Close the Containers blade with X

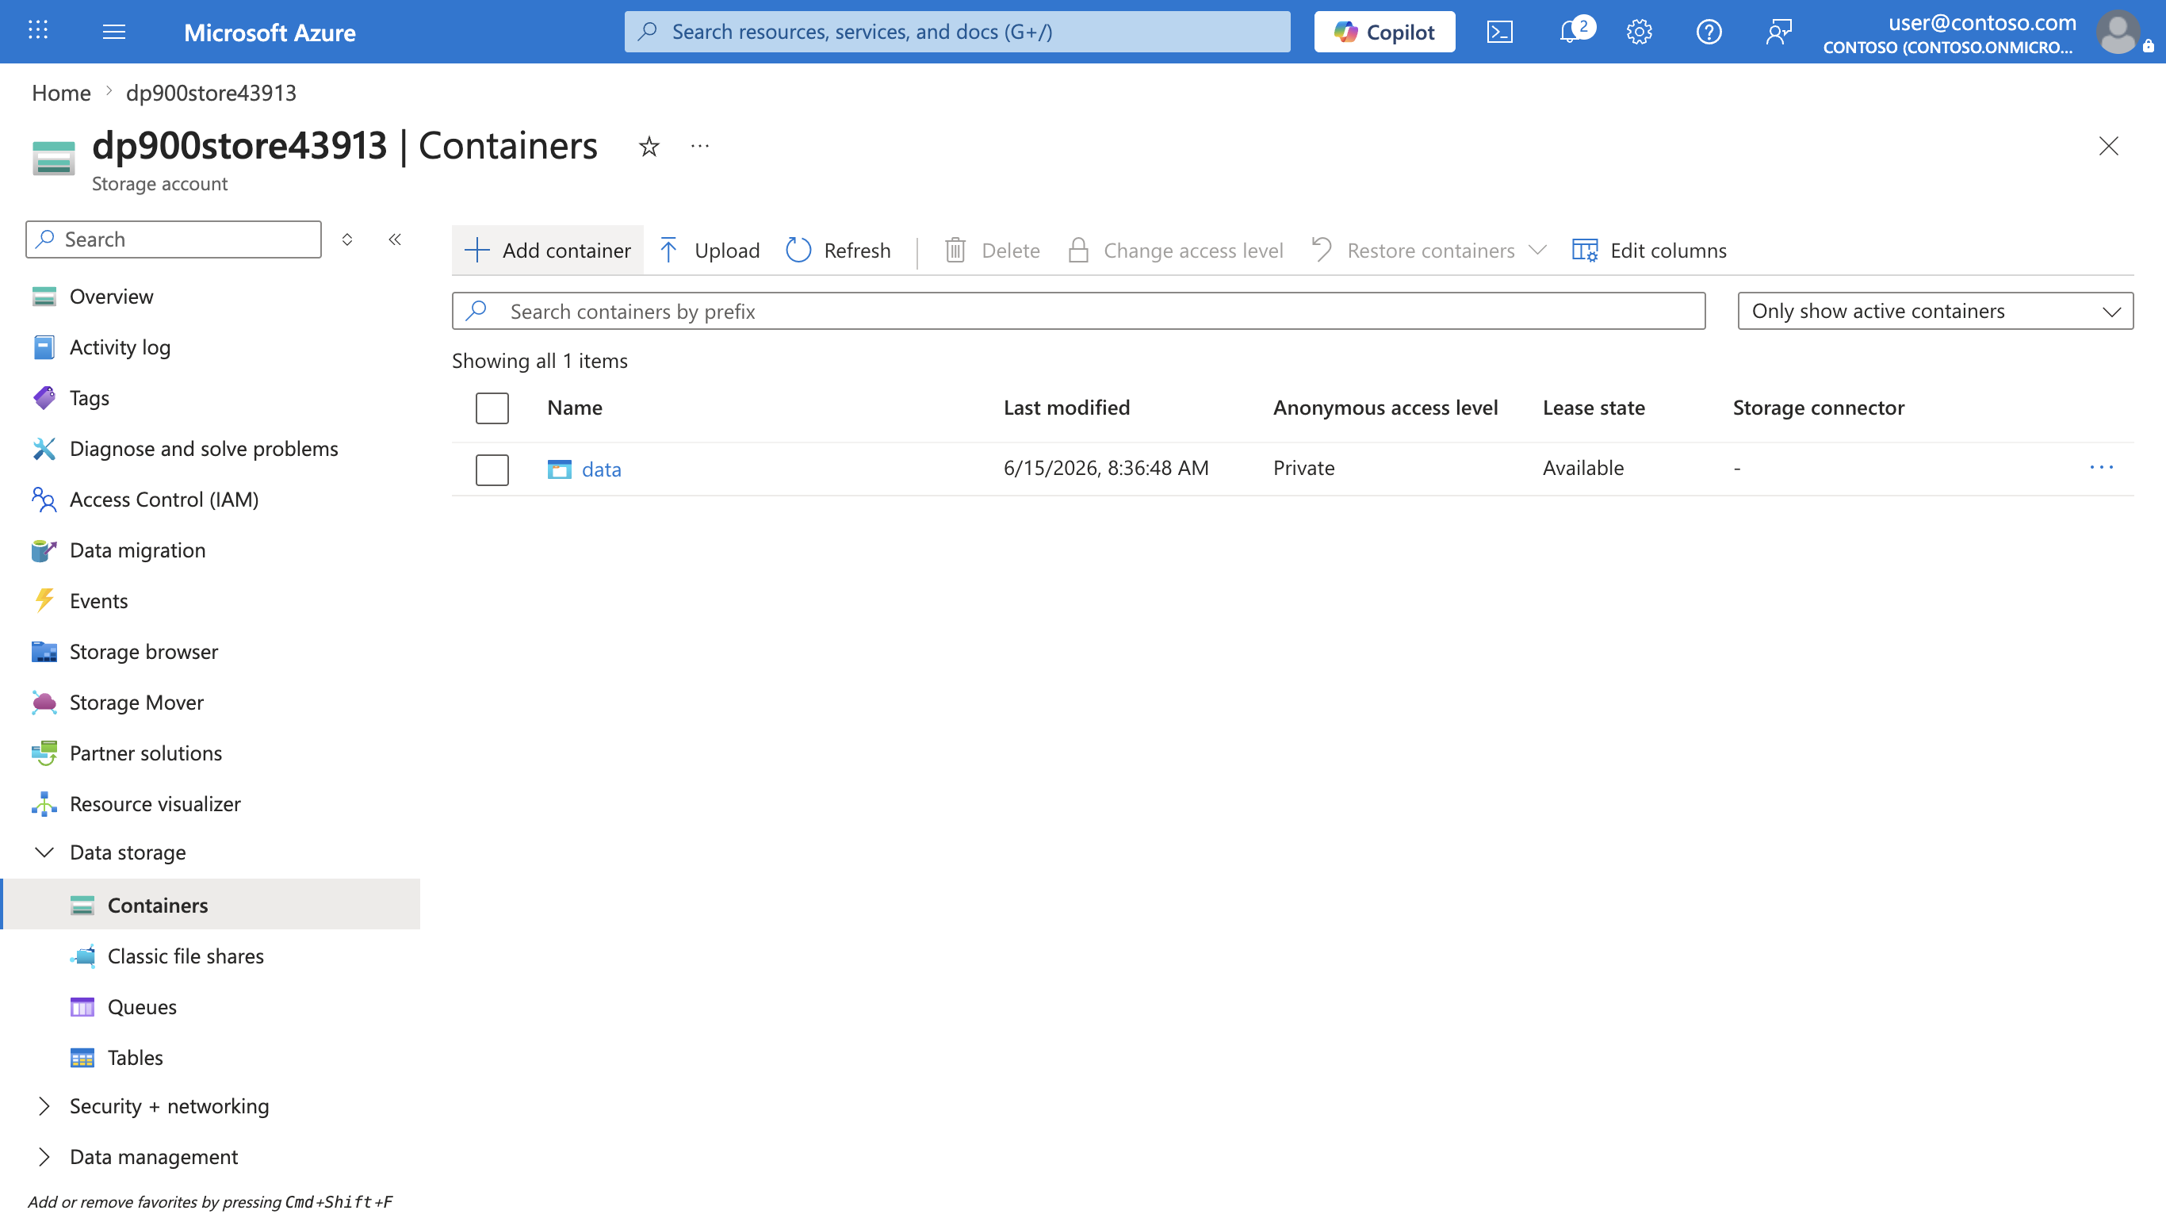[2108, 147]
